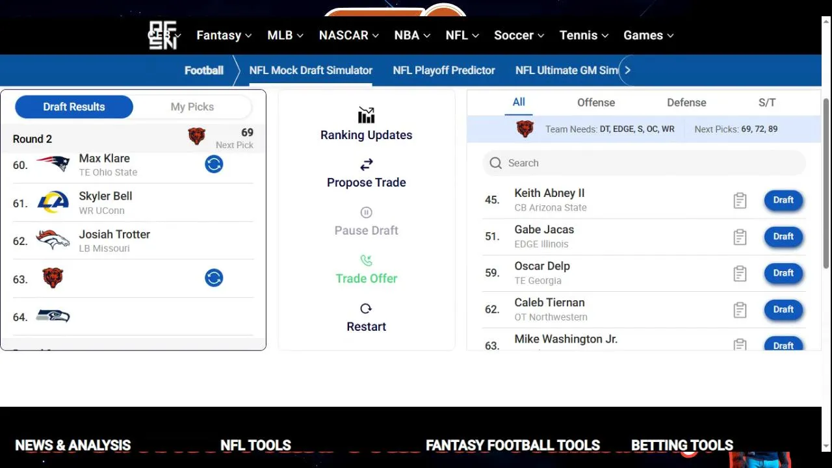
Task: Open NFL TOOLS footer section
Action: 255,445
